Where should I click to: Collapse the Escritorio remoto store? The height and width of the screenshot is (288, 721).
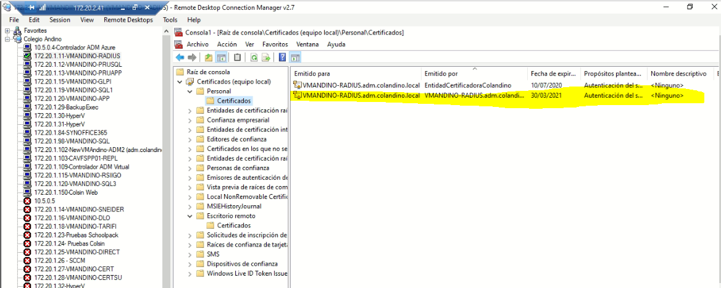tap(190, 216)
